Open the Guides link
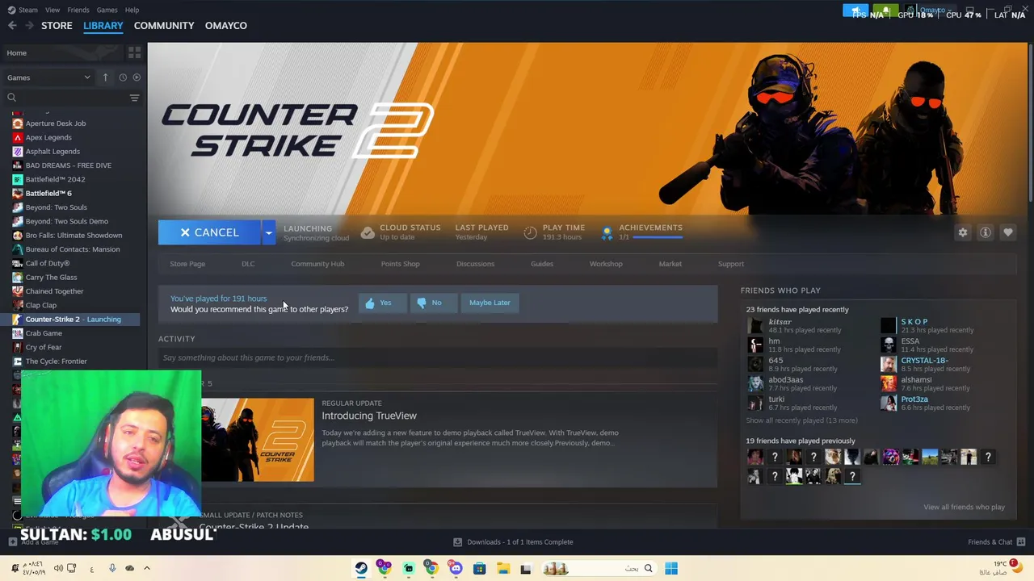This screenshot has height=581, width=1034. tap(542, 264)
